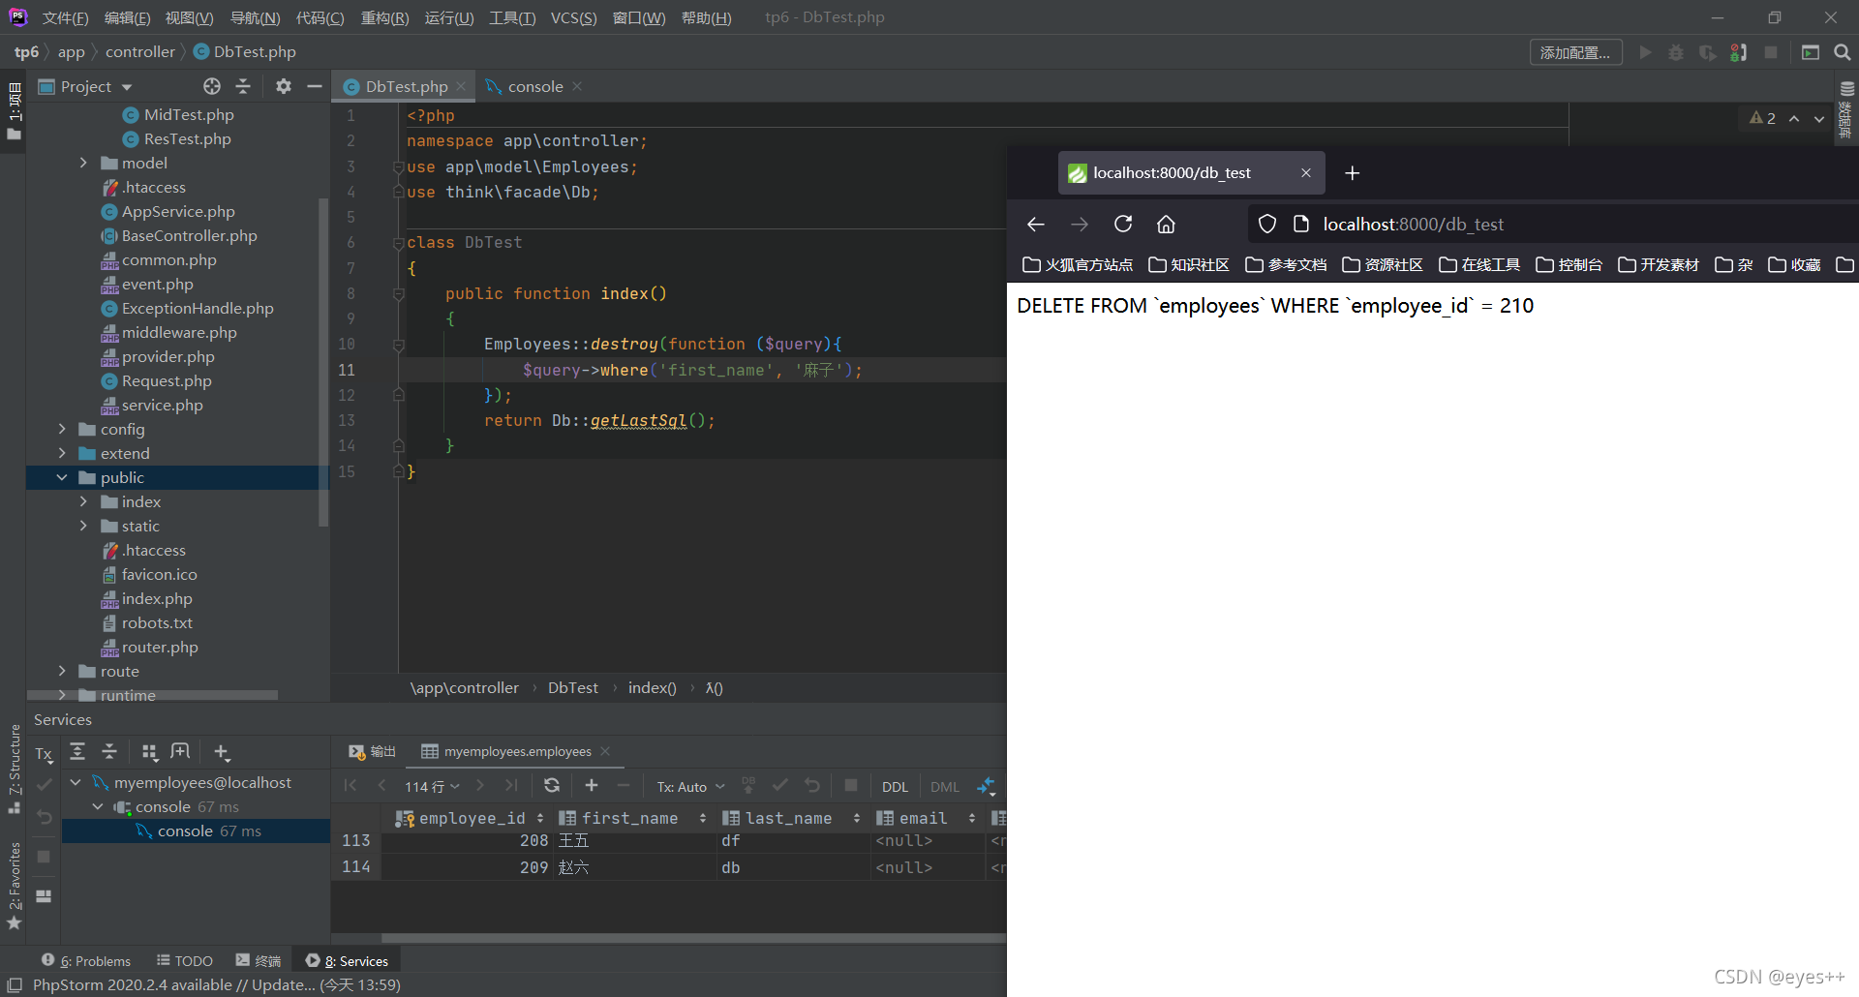Image resolution: width=1859 pixels, height=997 pixels.
Task: Click the Search Everywhere magnifier icon in PhpStorm
Action: point(1843,52)
